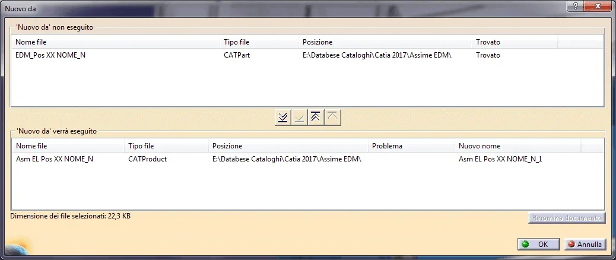Click the CATProduct file type cell
The image size is (616, 260).
pyautogui.click(x=147, y=159)
